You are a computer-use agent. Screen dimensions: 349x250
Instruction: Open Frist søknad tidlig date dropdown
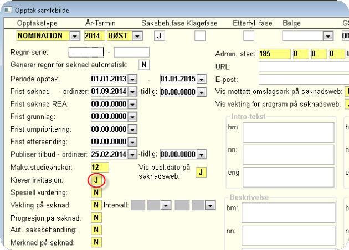point(202,92)
